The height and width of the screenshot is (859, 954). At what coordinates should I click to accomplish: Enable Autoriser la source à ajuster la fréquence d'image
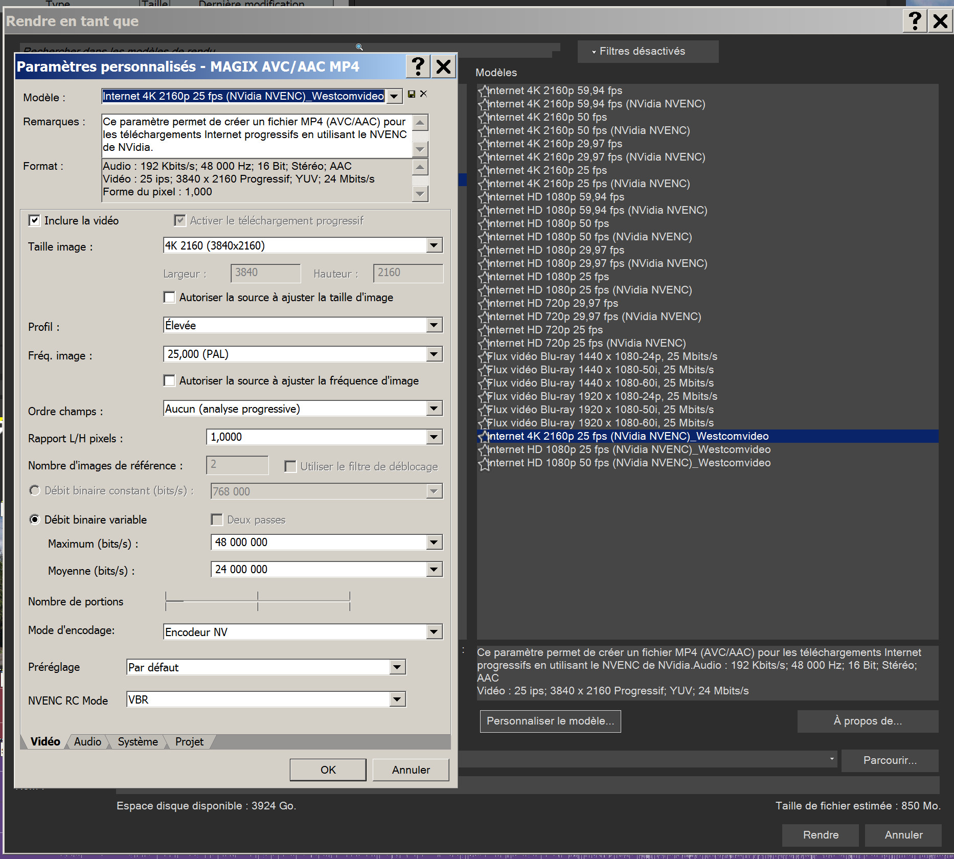tap(169, 380)
